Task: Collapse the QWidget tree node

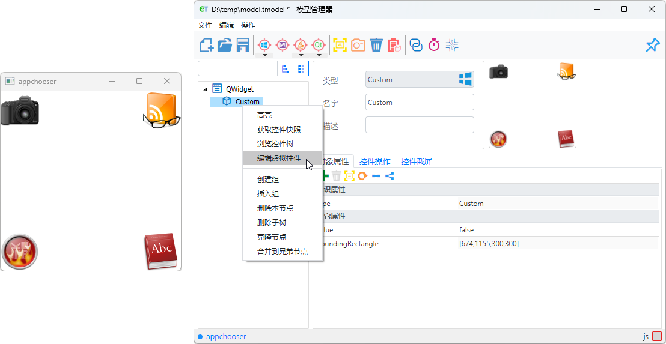Action: (x=205, y=89)
